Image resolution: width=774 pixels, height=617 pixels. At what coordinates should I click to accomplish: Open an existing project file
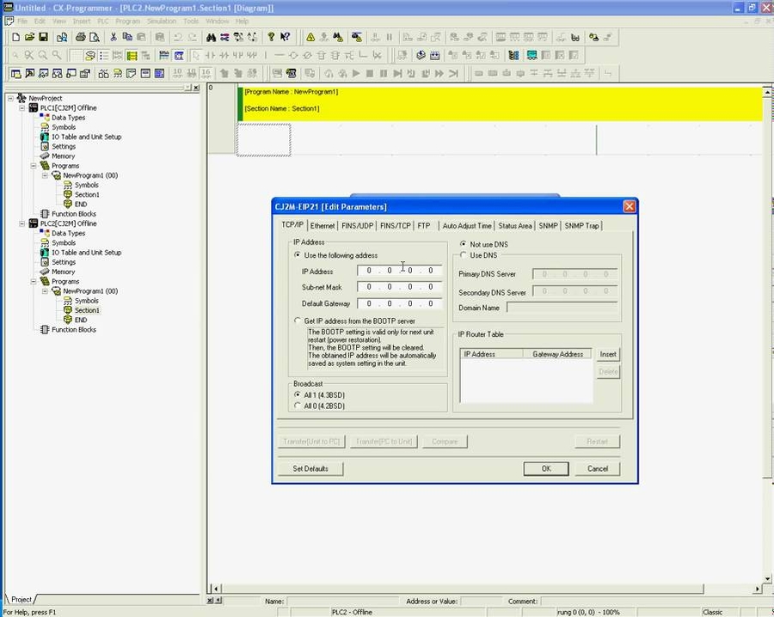[28, 37]
